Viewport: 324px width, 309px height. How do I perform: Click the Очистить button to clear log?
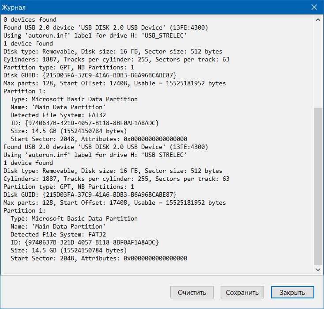[192, 292]
